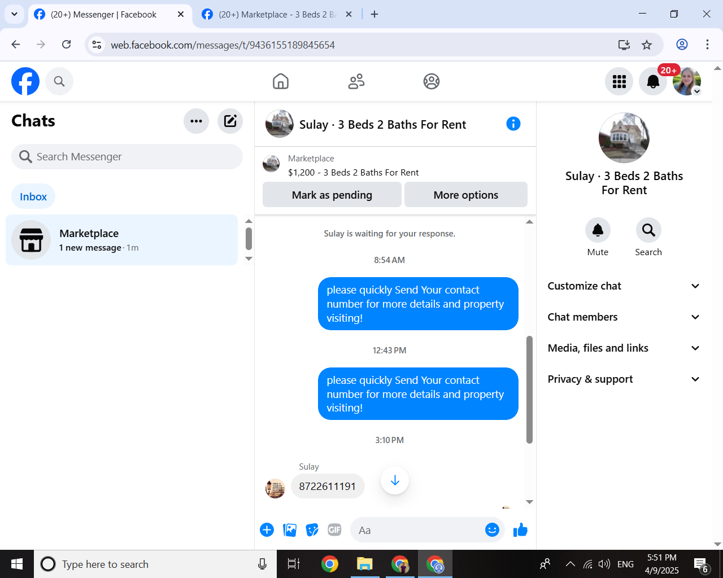Viewport: 723px width, 578px height.
Task: Open the Sulay 3 Beds conversation header
Action: pos(366,124)
